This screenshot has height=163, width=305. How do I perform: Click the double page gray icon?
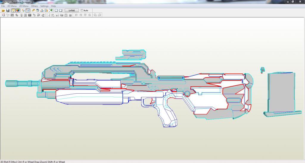(x=25, y=15)
